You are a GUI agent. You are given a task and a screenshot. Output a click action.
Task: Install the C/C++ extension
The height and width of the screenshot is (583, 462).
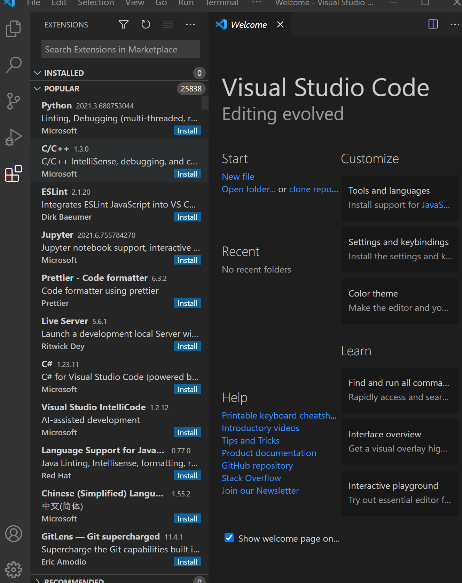(x=187, y=174)
